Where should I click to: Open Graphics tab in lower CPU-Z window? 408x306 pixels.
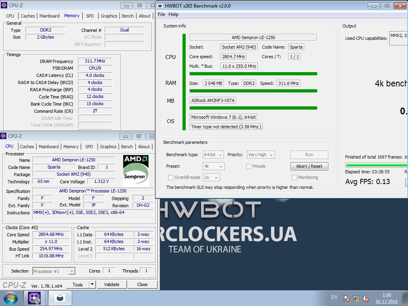point(108,147)
